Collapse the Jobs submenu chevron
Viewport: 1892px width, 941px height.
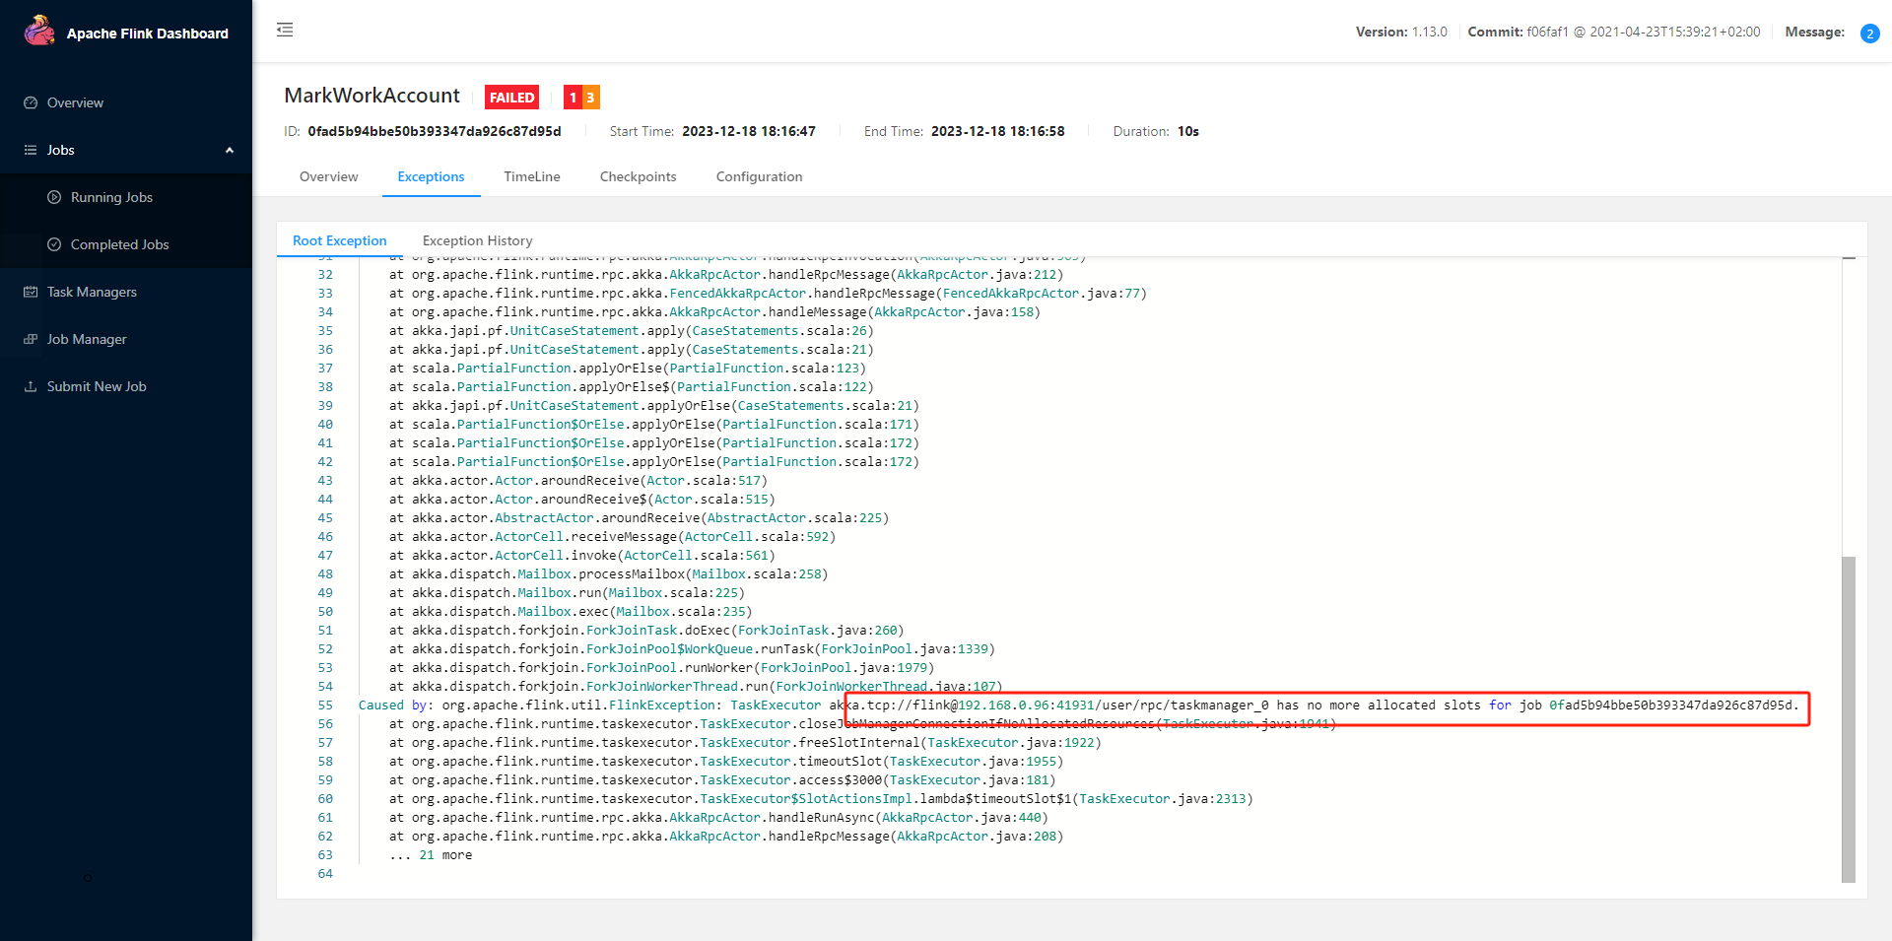(x=230, y=150)
